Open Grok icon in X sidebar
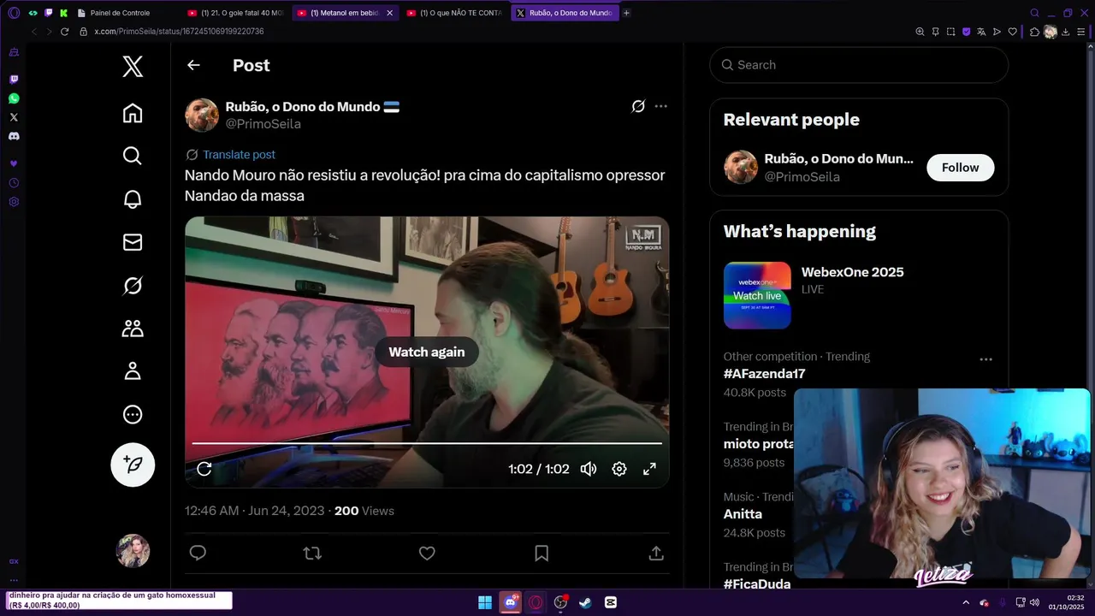This screenshot has width=1095, height=616. coord(133,286)
